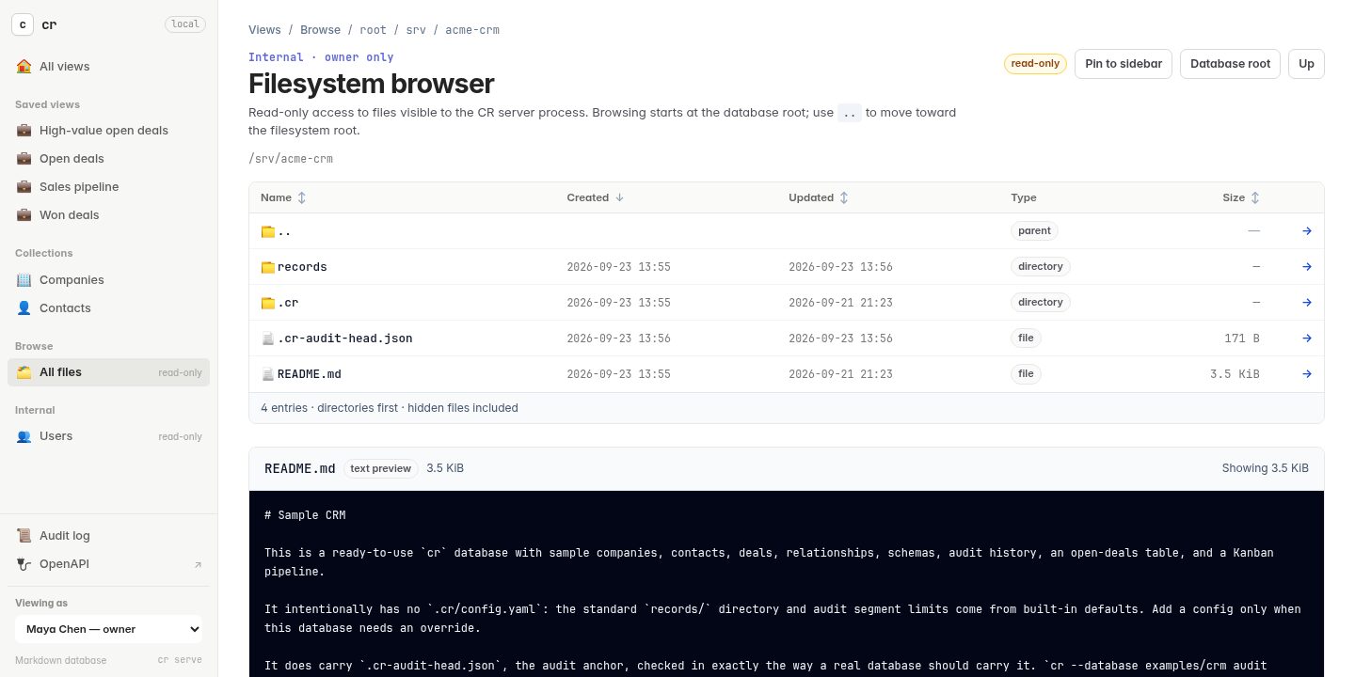Click the 171 B size value
This screenshot has height=677, width=1355.
point(1242,338)
